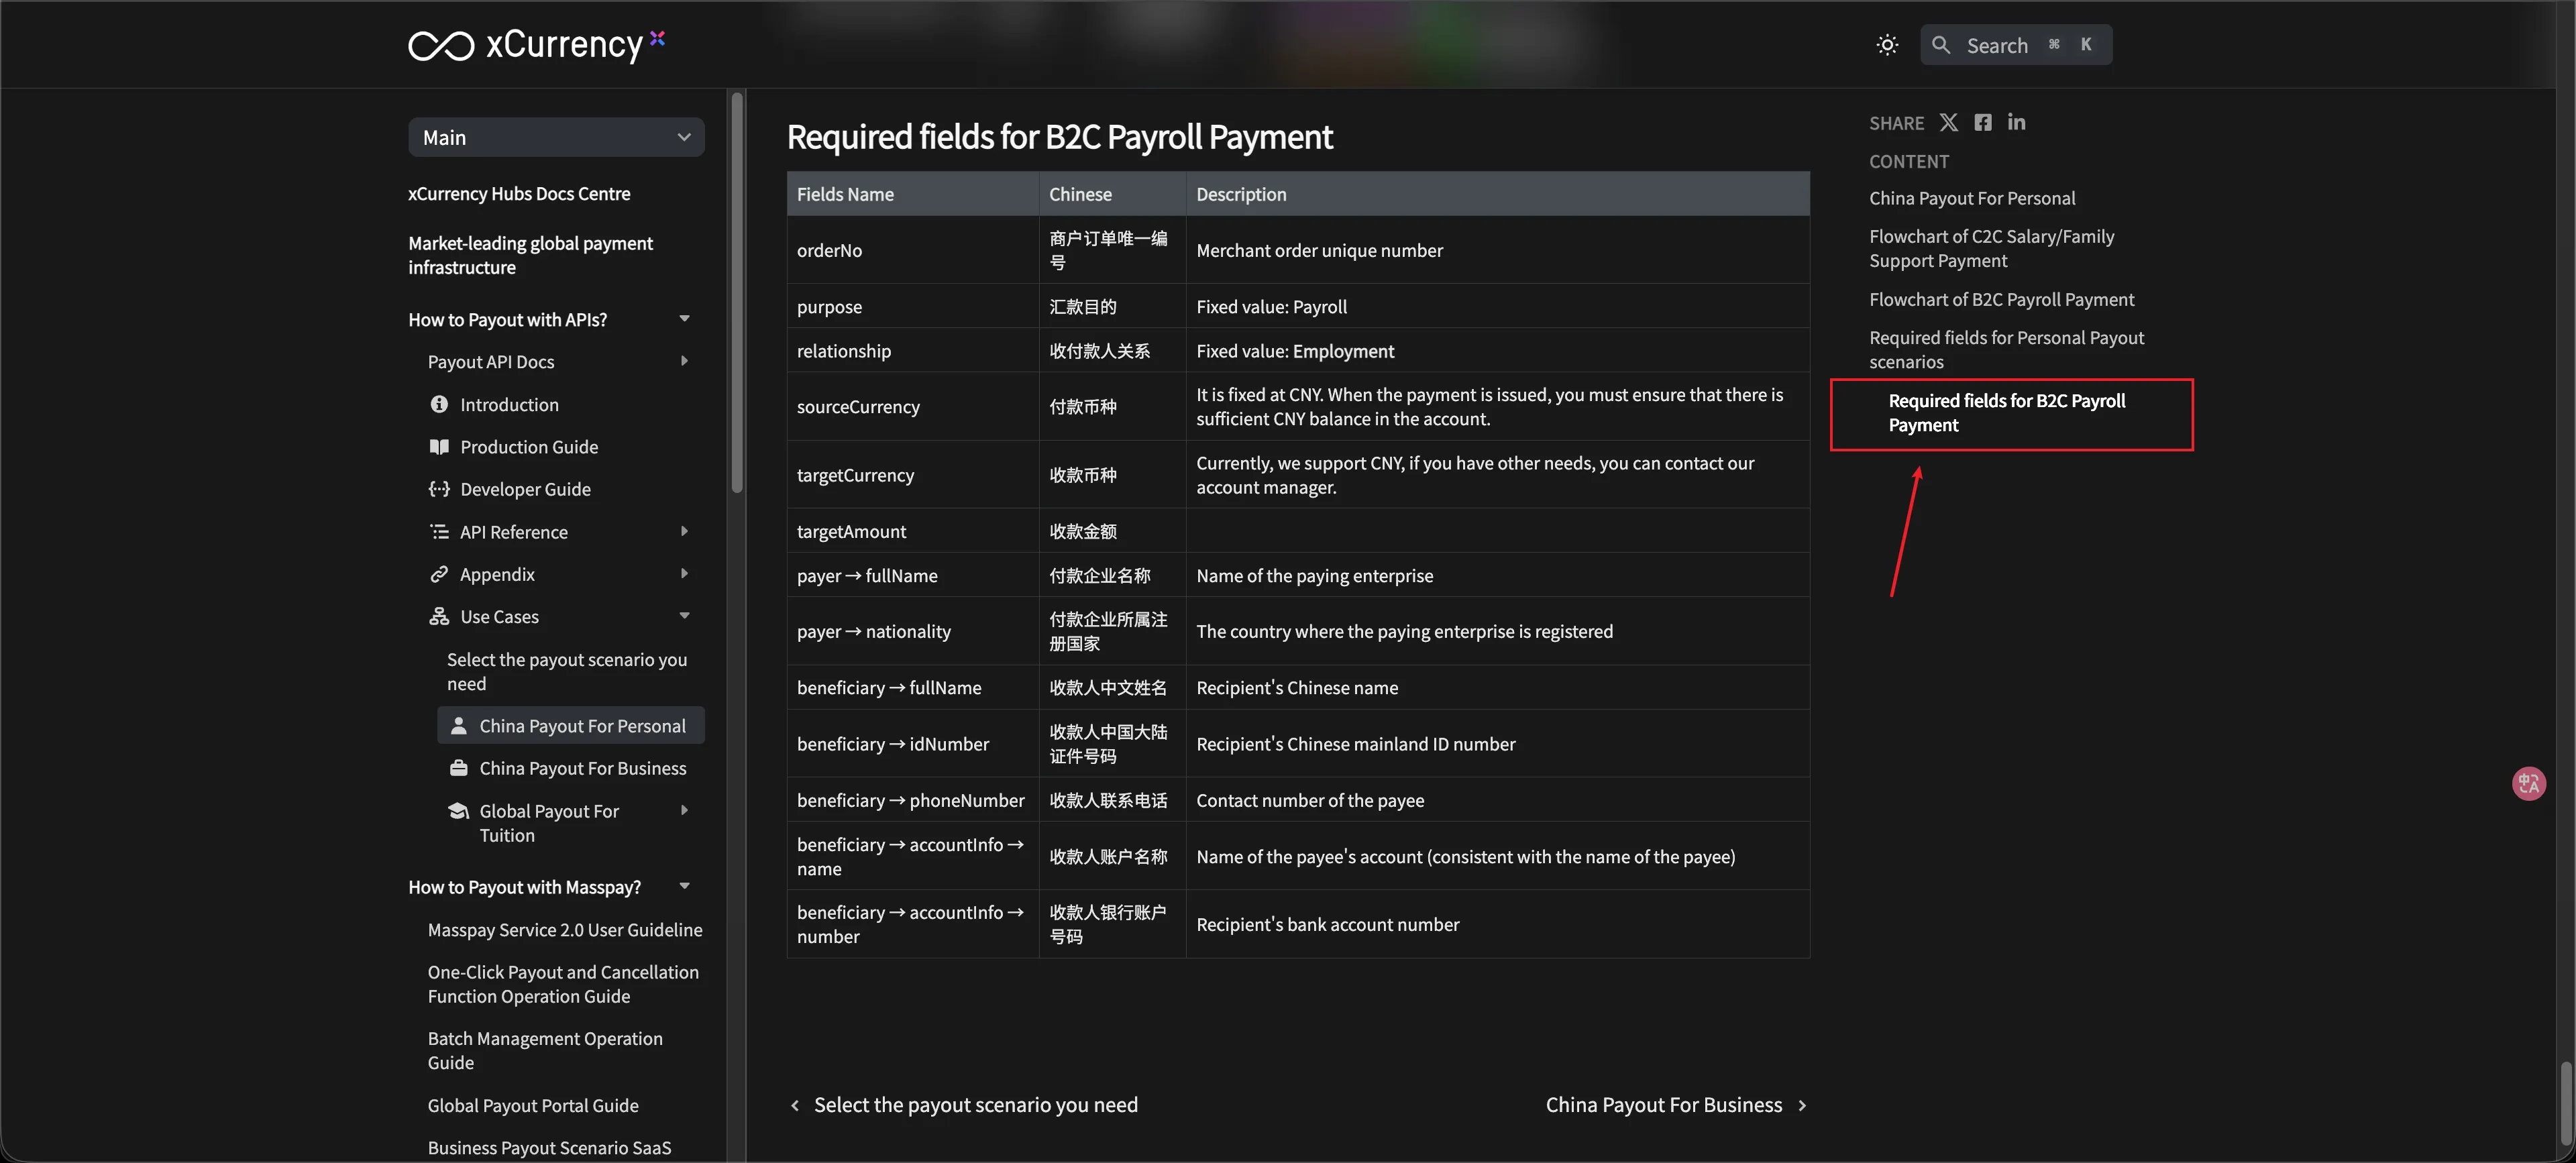Share page on X (Twitter) icon

coord(1948,122)
